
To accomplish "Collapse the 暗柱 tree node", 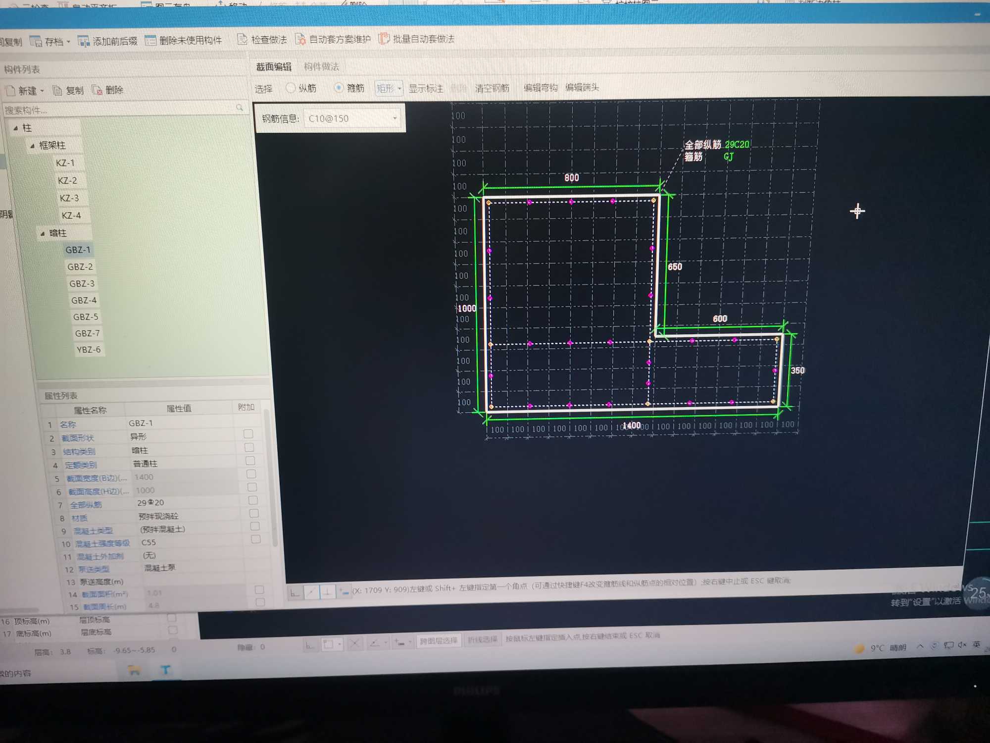I will [x=43, y=233].
